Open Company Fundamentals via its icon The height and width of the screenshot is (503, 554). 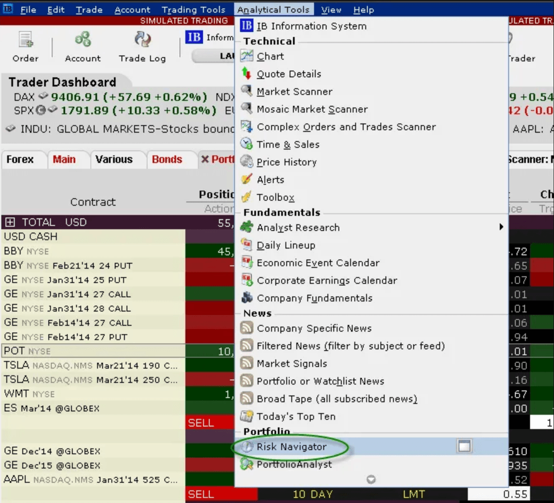pos(246,298)
